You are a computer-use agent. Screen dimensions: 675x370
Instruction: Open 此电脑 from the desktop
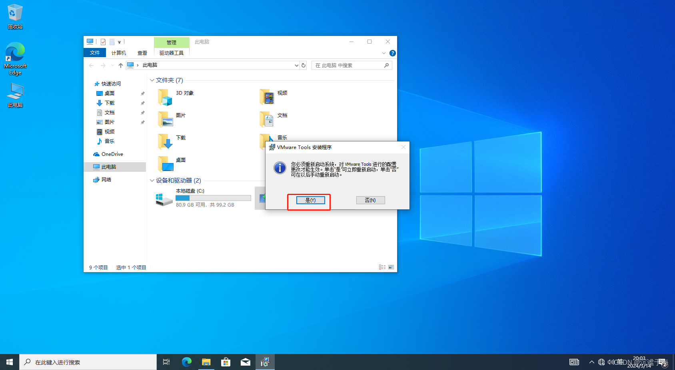click(15, 92)
